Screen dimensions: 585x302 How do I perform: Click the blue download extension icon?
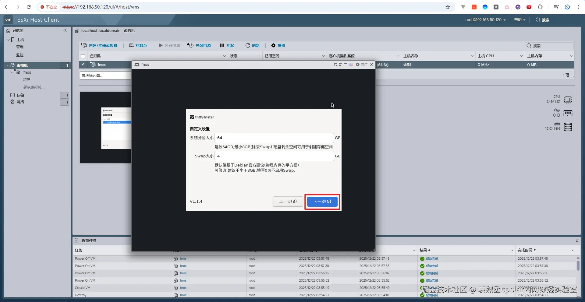click(x=485, y=7)
